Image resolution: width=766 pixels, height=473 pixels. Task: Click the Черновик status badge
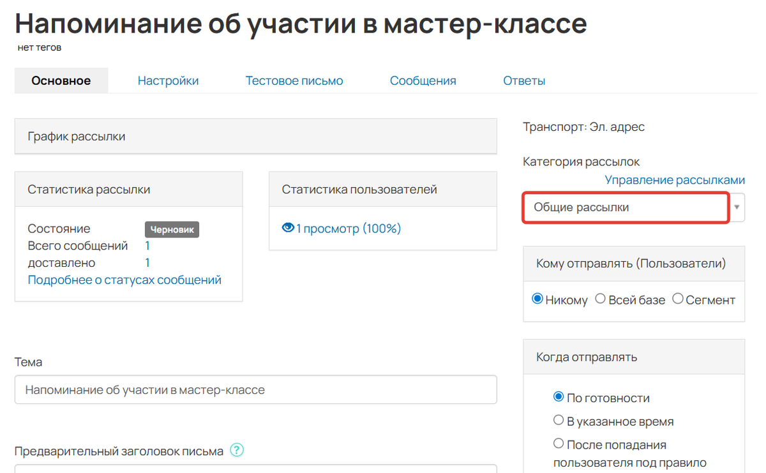(171, 229)
